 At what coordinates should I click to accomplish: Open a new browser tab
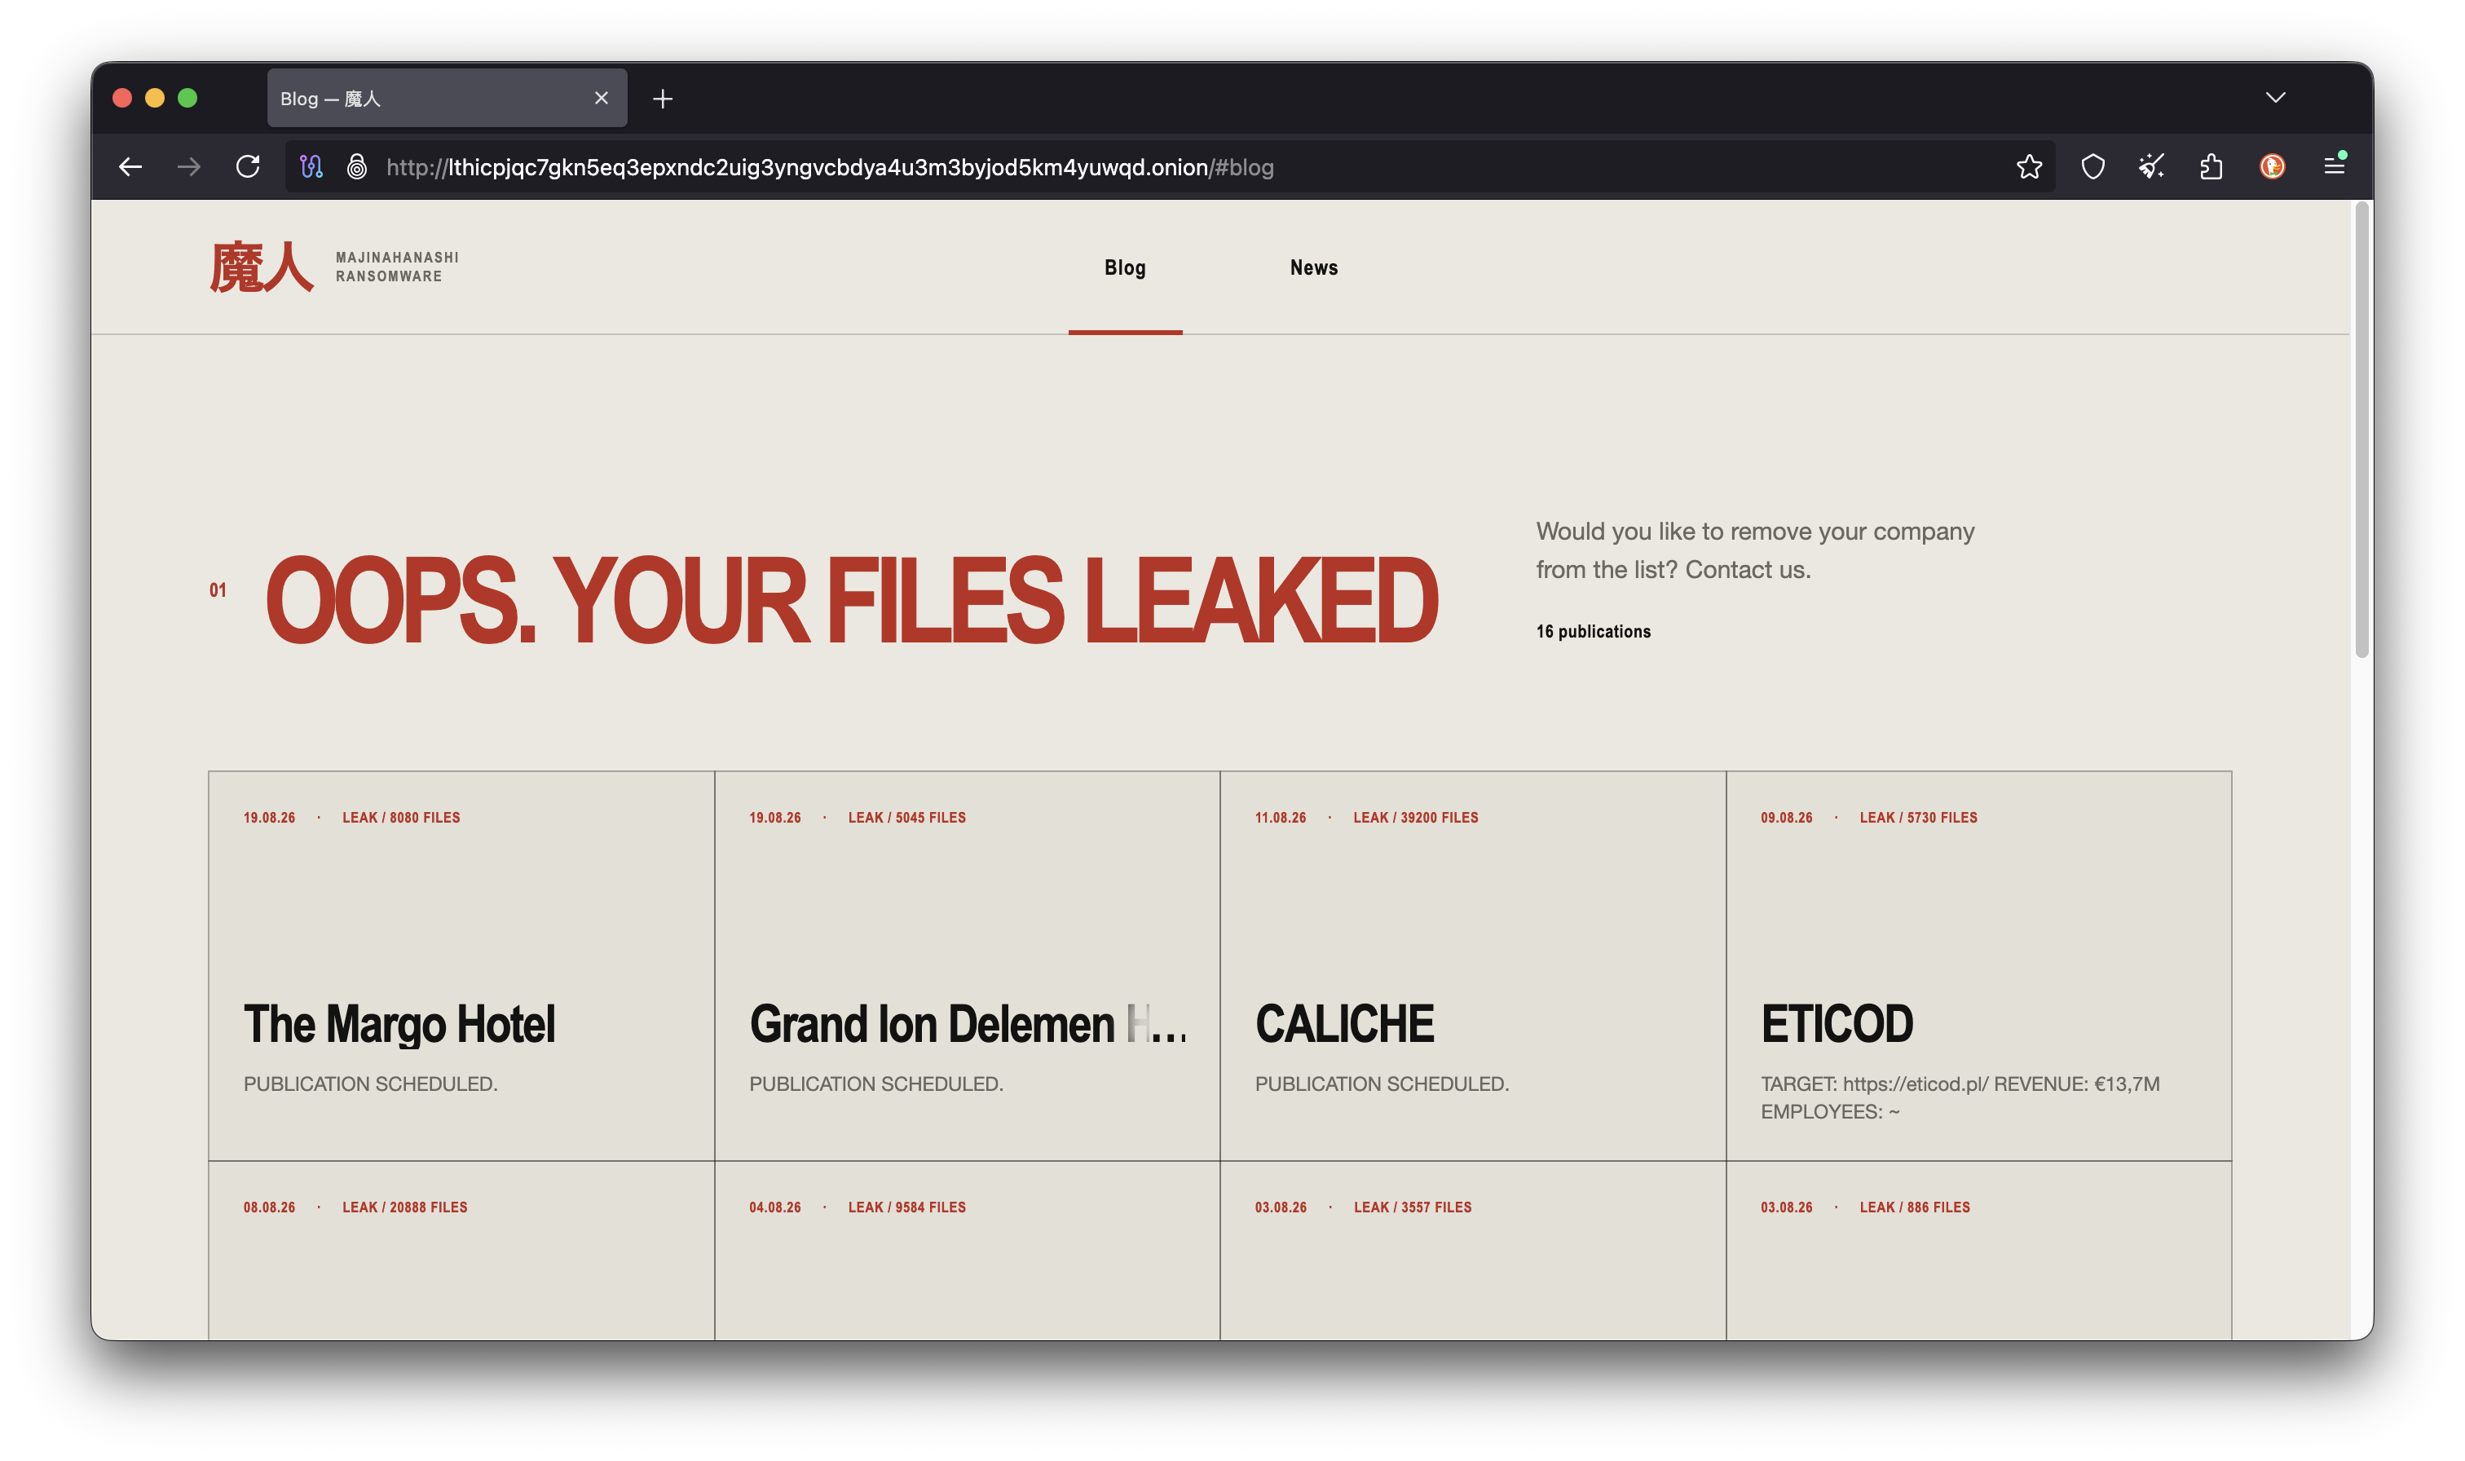(664, 99)
